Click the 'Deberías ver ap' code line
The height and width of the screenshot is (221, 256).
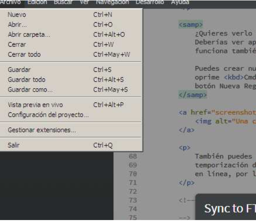(226, 42)
